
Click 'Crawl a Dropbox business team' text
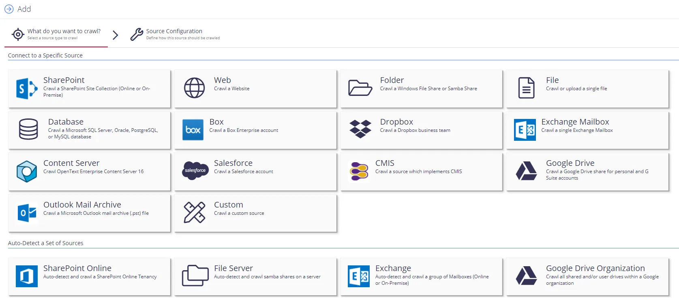pos(415,130)
